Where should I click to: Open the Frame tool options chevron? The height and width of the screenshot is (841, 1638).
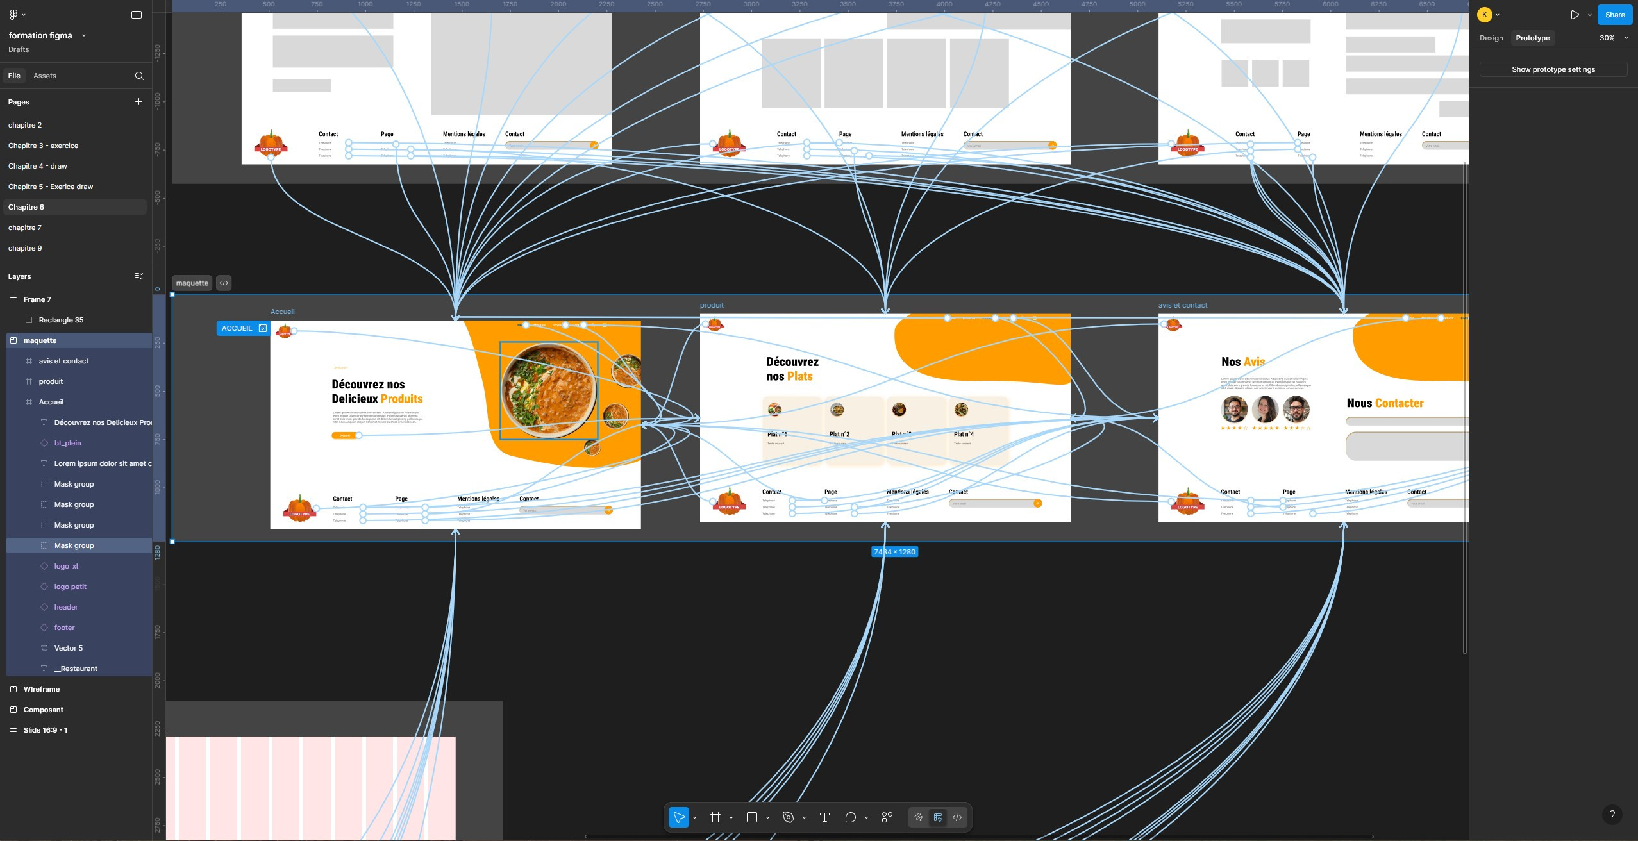[x=731, y=818]
